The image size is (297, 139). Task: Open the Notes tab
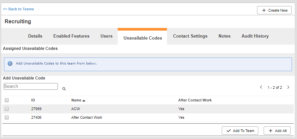tap(224, 36)
